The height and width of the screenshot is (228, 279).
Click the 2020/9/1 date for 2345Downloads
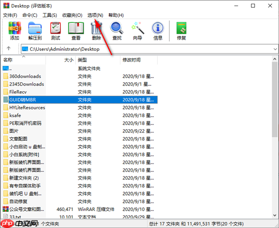coord(137,84)
